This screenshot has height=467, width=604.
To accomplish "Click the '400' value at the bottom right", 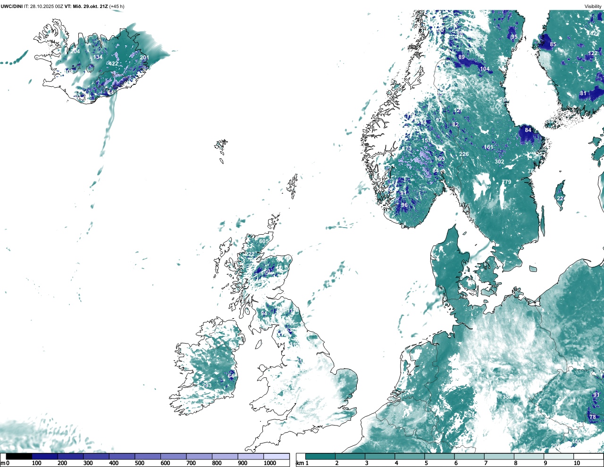I will pos(576,442).
